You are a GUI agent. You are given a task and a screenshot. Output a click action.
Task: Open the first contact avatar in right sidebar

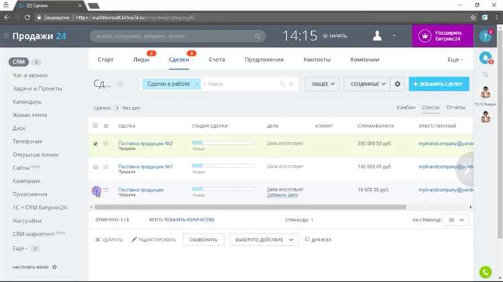486,92
